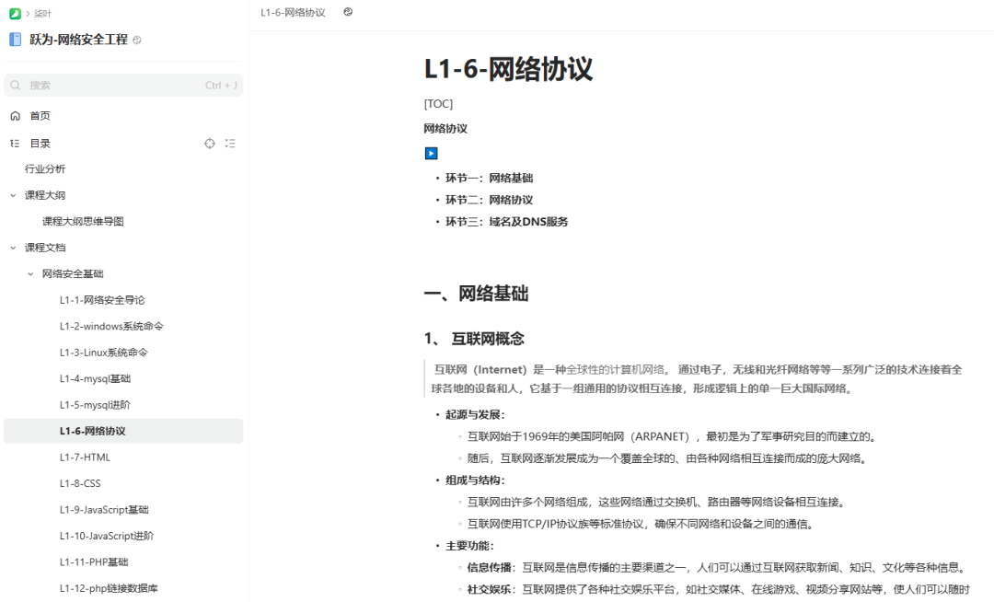Image resolution: width=994 pixels, height=602 pixels.
Task: Collapse the 课程大纲 section chevron
Action: point(13,195)
